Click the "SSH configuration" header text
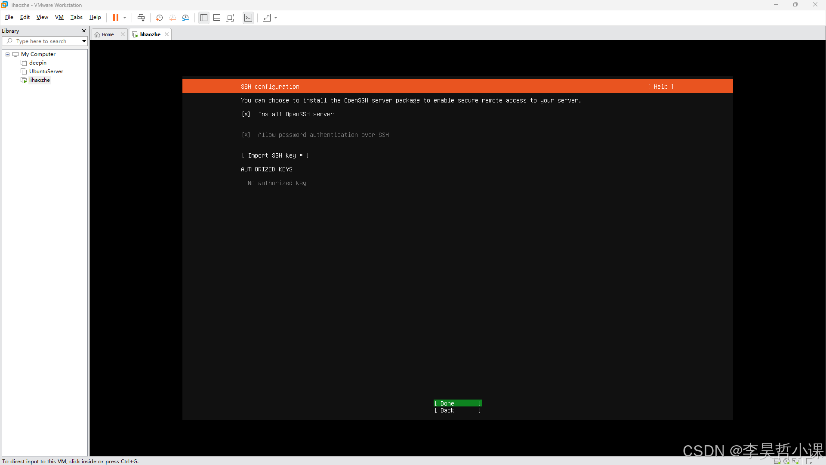Viewport: 826px width, 465px height. [270, 87]
